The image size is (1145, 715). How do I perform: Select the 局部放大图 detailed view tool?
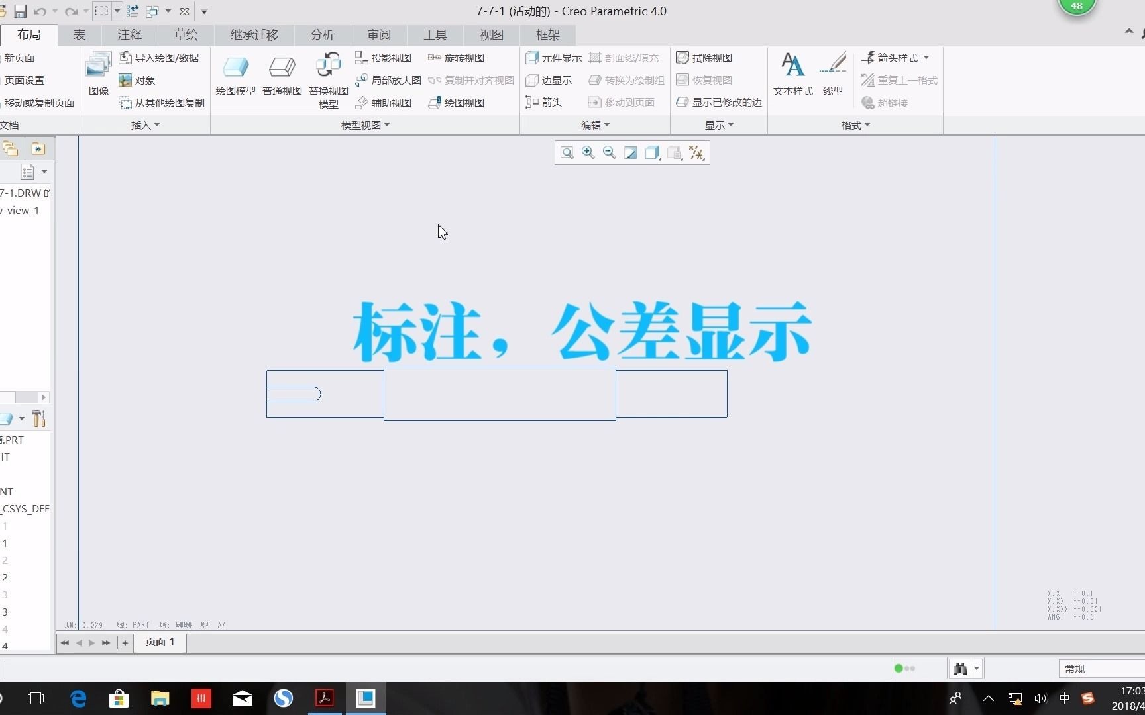pos(390,80)
